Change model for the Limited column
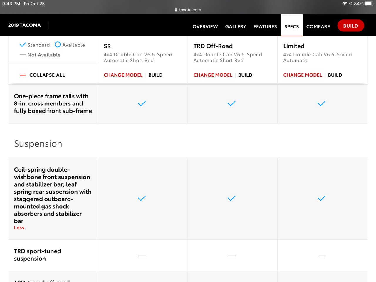Screen dimensions: 376x282 [303, 75]
